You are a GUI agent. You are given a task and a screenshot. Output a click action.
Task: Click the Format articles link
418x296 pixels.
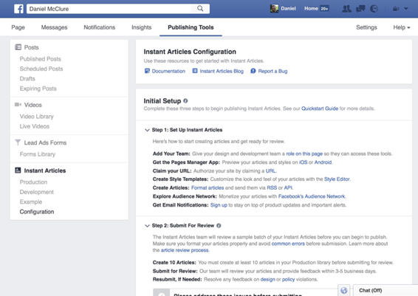(x=208, y=187)
